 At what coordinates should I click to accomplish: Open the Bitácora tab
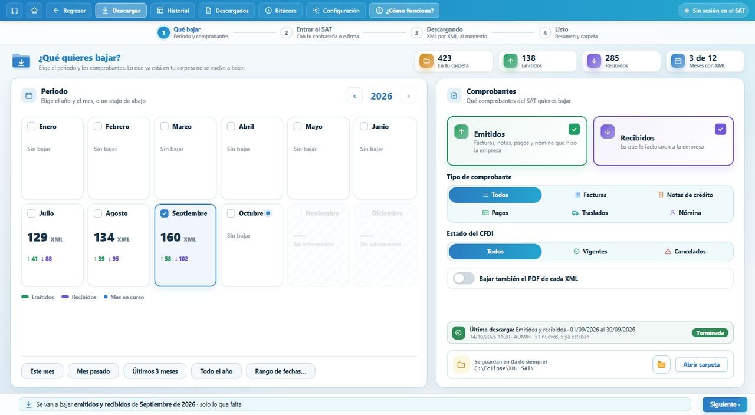[x=281, y=11]
